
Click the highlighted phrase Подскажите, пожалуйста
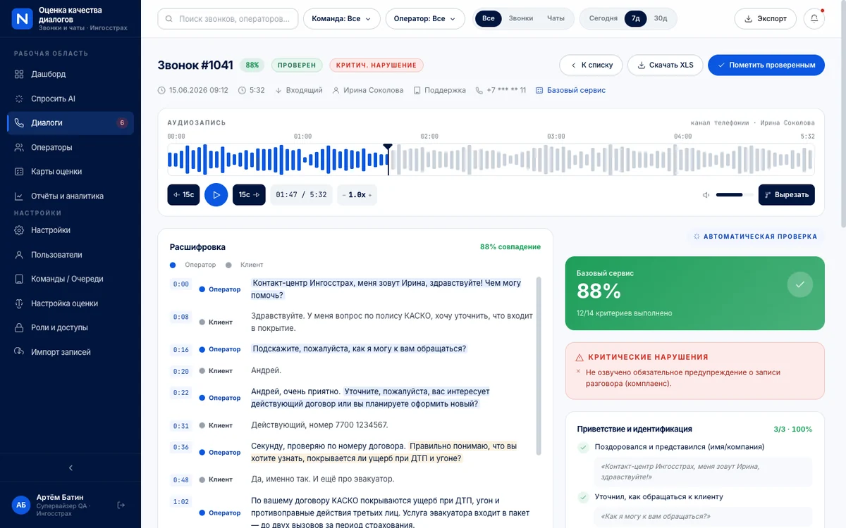[x=359, y=348]
